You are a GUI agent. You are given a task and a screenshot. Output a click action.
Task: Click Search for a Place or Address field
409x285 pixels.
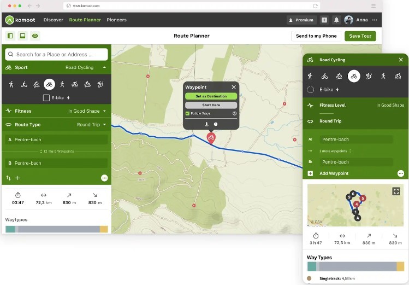click(x=56, y=54)
